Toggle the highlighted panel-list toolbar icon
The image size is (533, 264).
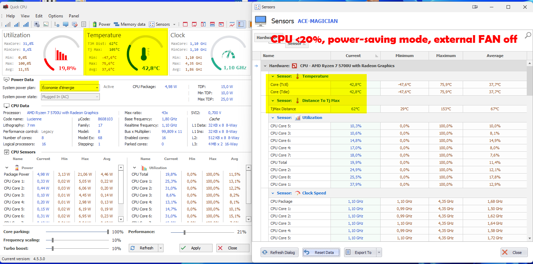(x=241, y=24)
